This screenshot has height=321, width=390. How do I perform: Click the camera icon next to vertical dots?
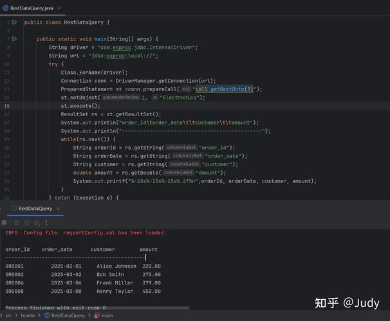pos(36,223)
